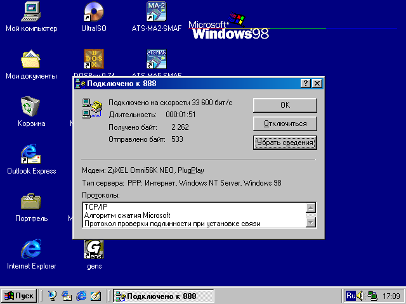The height and width of the screenshot is (304, 406).
Task: Click the Убрать сведения button
Action: 285,142
